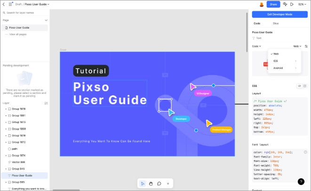The height and width of the screenshot is (191, 311).
Task: Select the Comment tool
Action: tap(159, 183)
